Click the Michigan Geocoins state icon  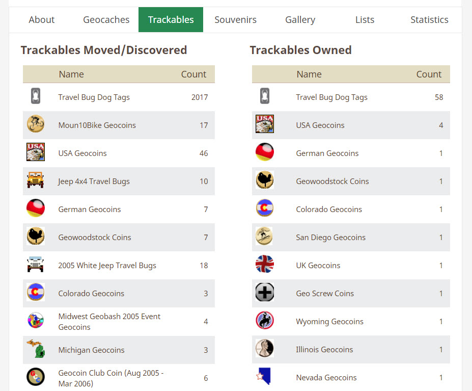point(36,349)
